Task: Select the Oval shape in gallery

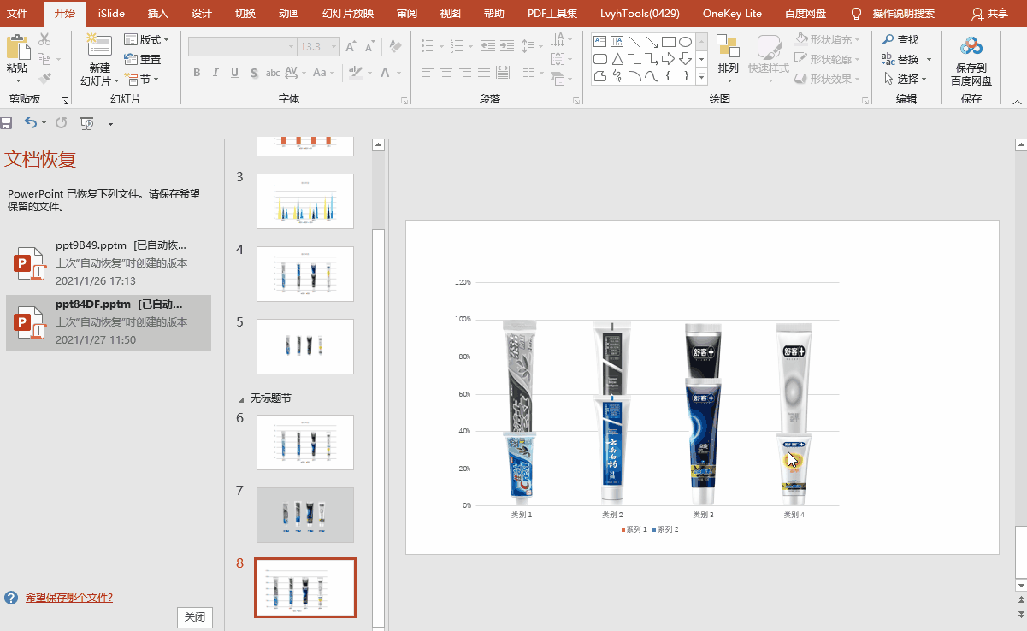Action: [x=685, y=41]
